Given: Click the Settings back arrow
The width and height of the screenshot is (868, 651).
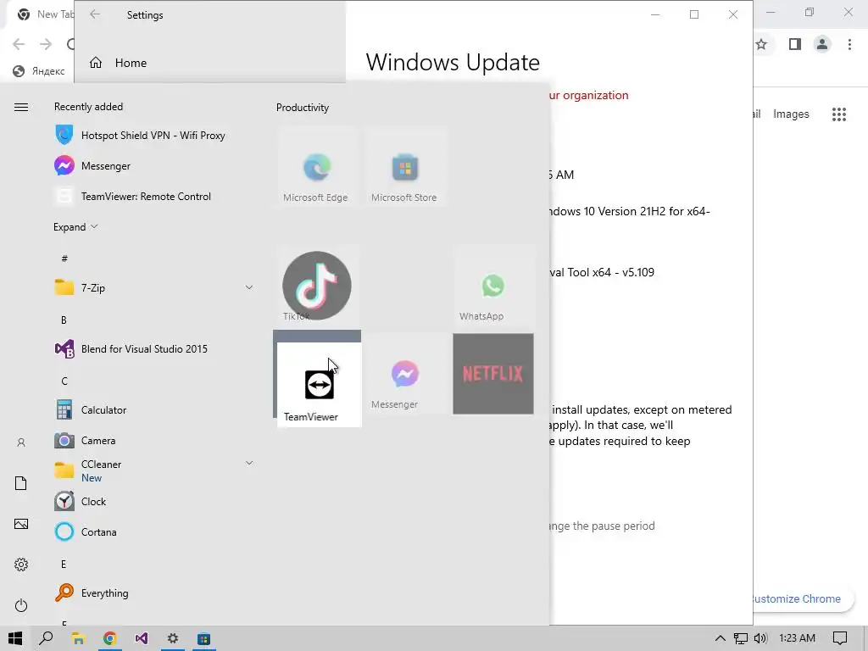Looking at the screenshot, I should [95, 14].
